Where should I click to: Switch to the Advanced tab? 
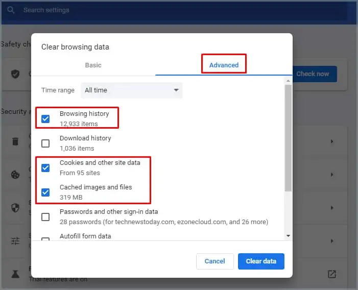coord(224,65)
